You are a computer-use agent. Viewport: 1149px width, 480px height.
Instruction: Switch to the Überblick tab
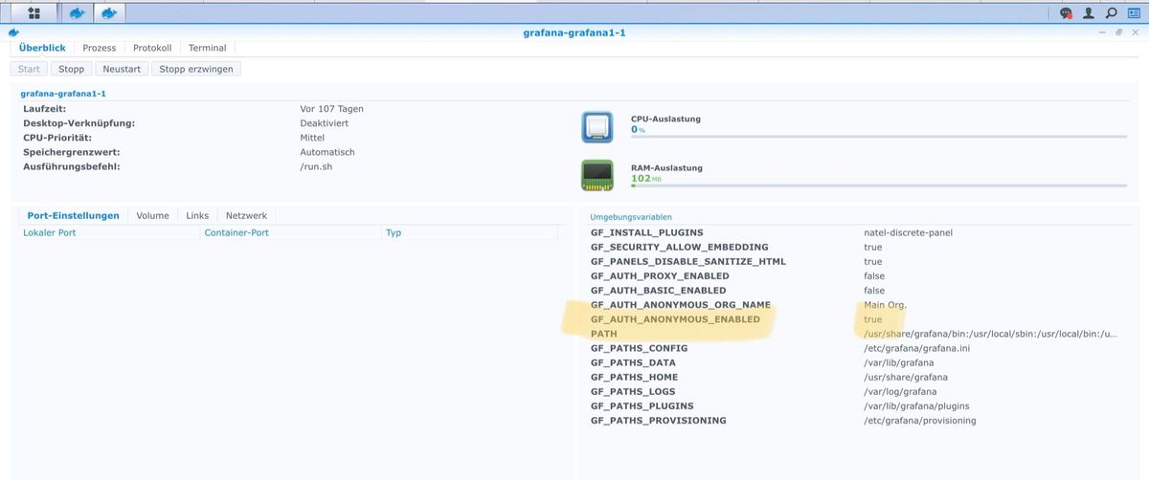(x=41, y=48)
